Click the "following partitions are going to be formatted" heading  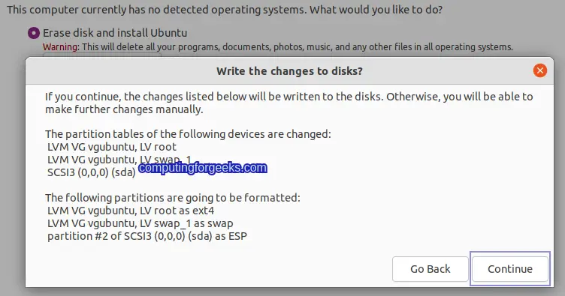click(x=173, y=198)
